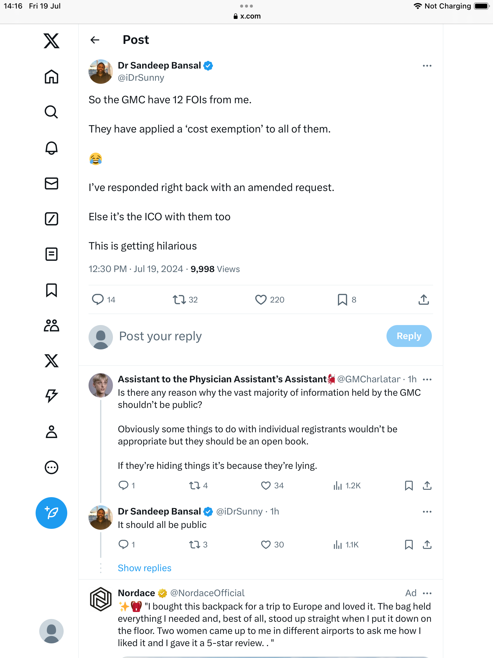Open Communities people icon

pos(51,325)
